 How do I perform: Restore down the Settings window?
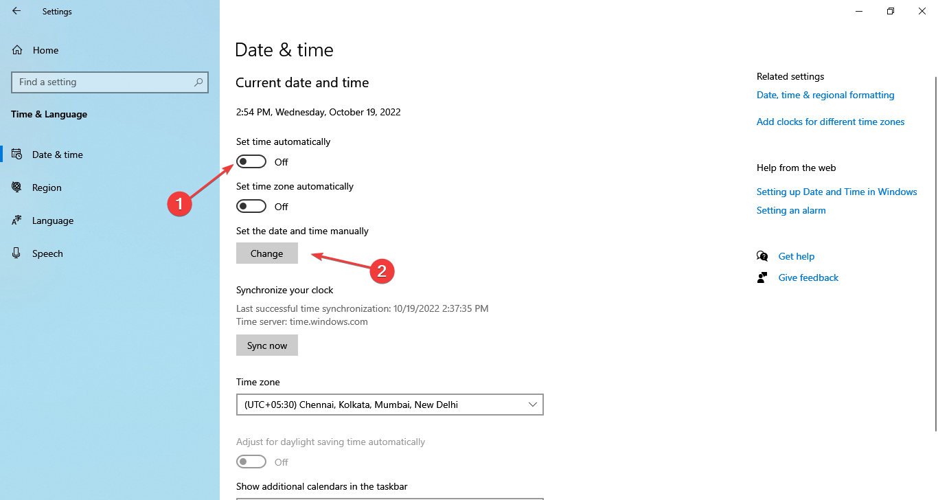(891, 11)
